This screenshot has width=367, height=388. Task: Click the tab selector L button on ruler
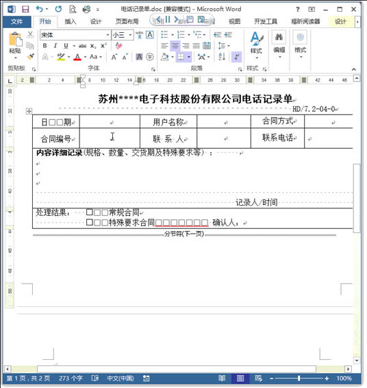click(10, 81)
